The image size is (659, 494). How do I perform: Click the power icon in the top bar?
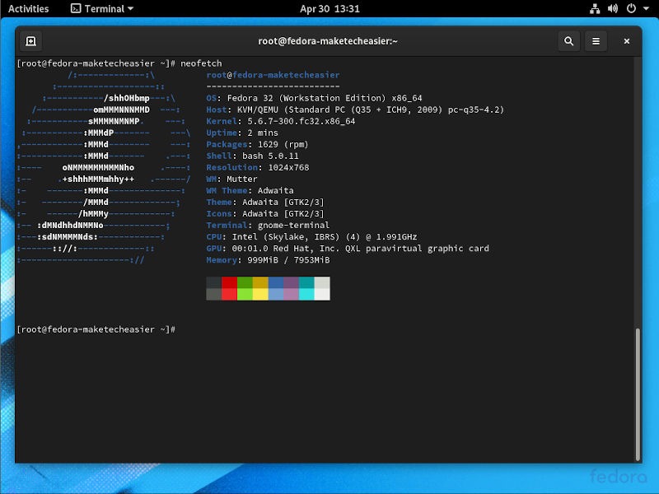click(631, 10)
